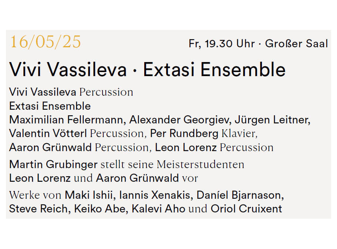Click the venue Großer Saal
This screenshot has height=249, width=337.
point(296,44)
